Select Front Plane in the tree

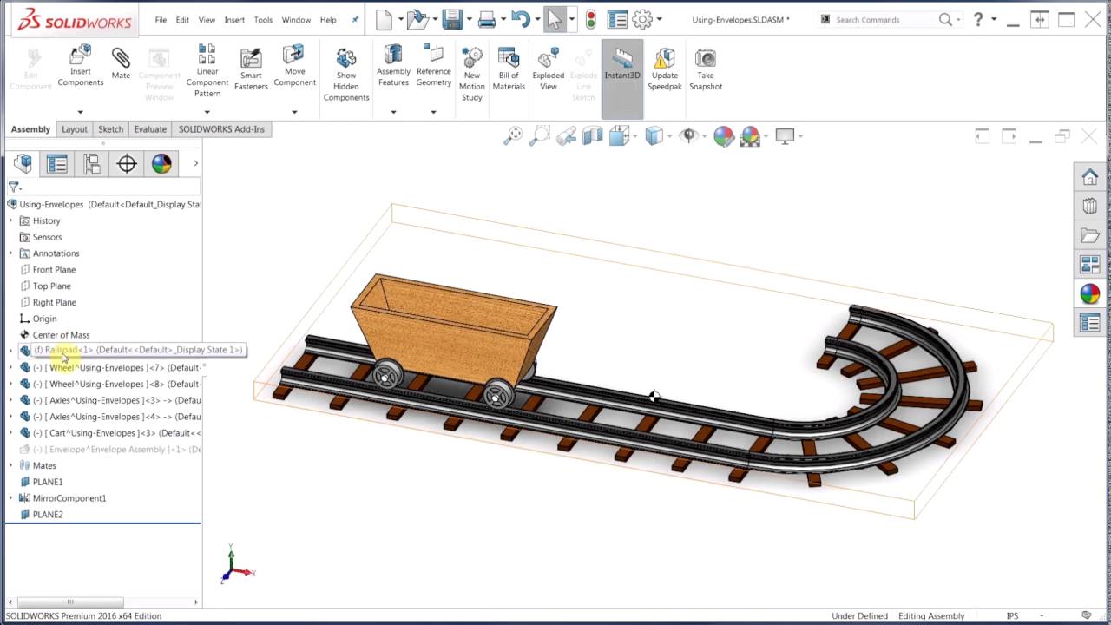(54, 270)
